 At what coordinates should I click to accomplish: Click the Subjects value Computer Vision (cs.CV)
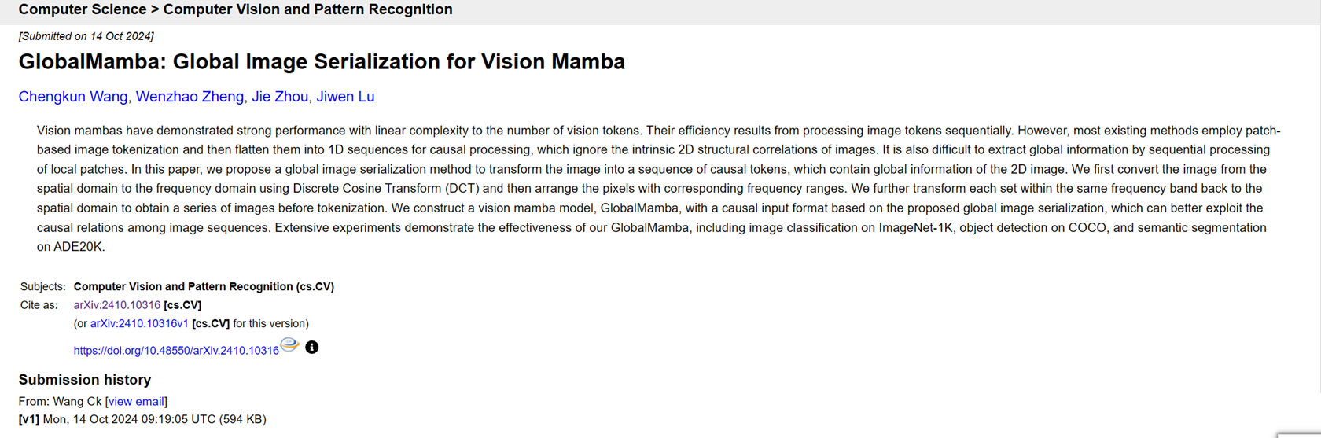click(204, 287)
